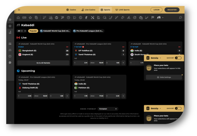Screen dimensions: 197x136
Task: Open the sports ball icon in left sidebar
Action: [x=10, y=26]
